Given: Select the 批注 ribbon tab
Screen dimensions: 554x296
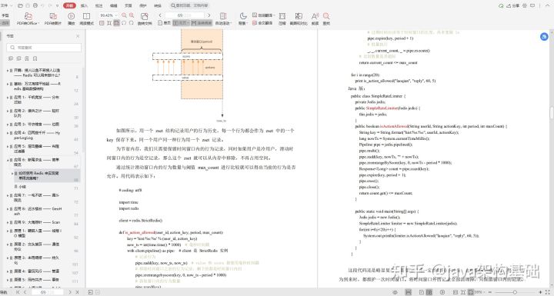Looking at the screenshot, I should (x=99, y=5).
